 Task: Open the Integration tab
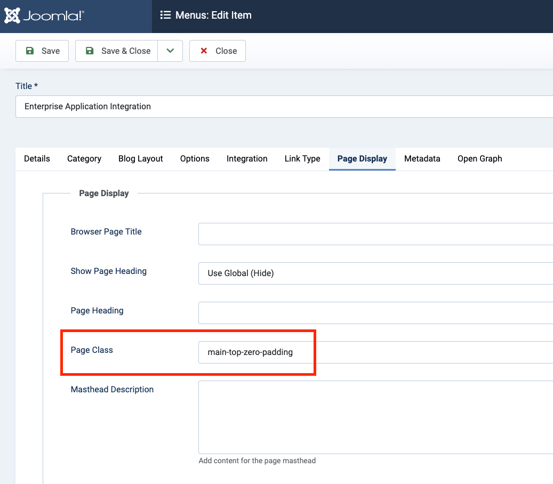(x=247, y=159)
